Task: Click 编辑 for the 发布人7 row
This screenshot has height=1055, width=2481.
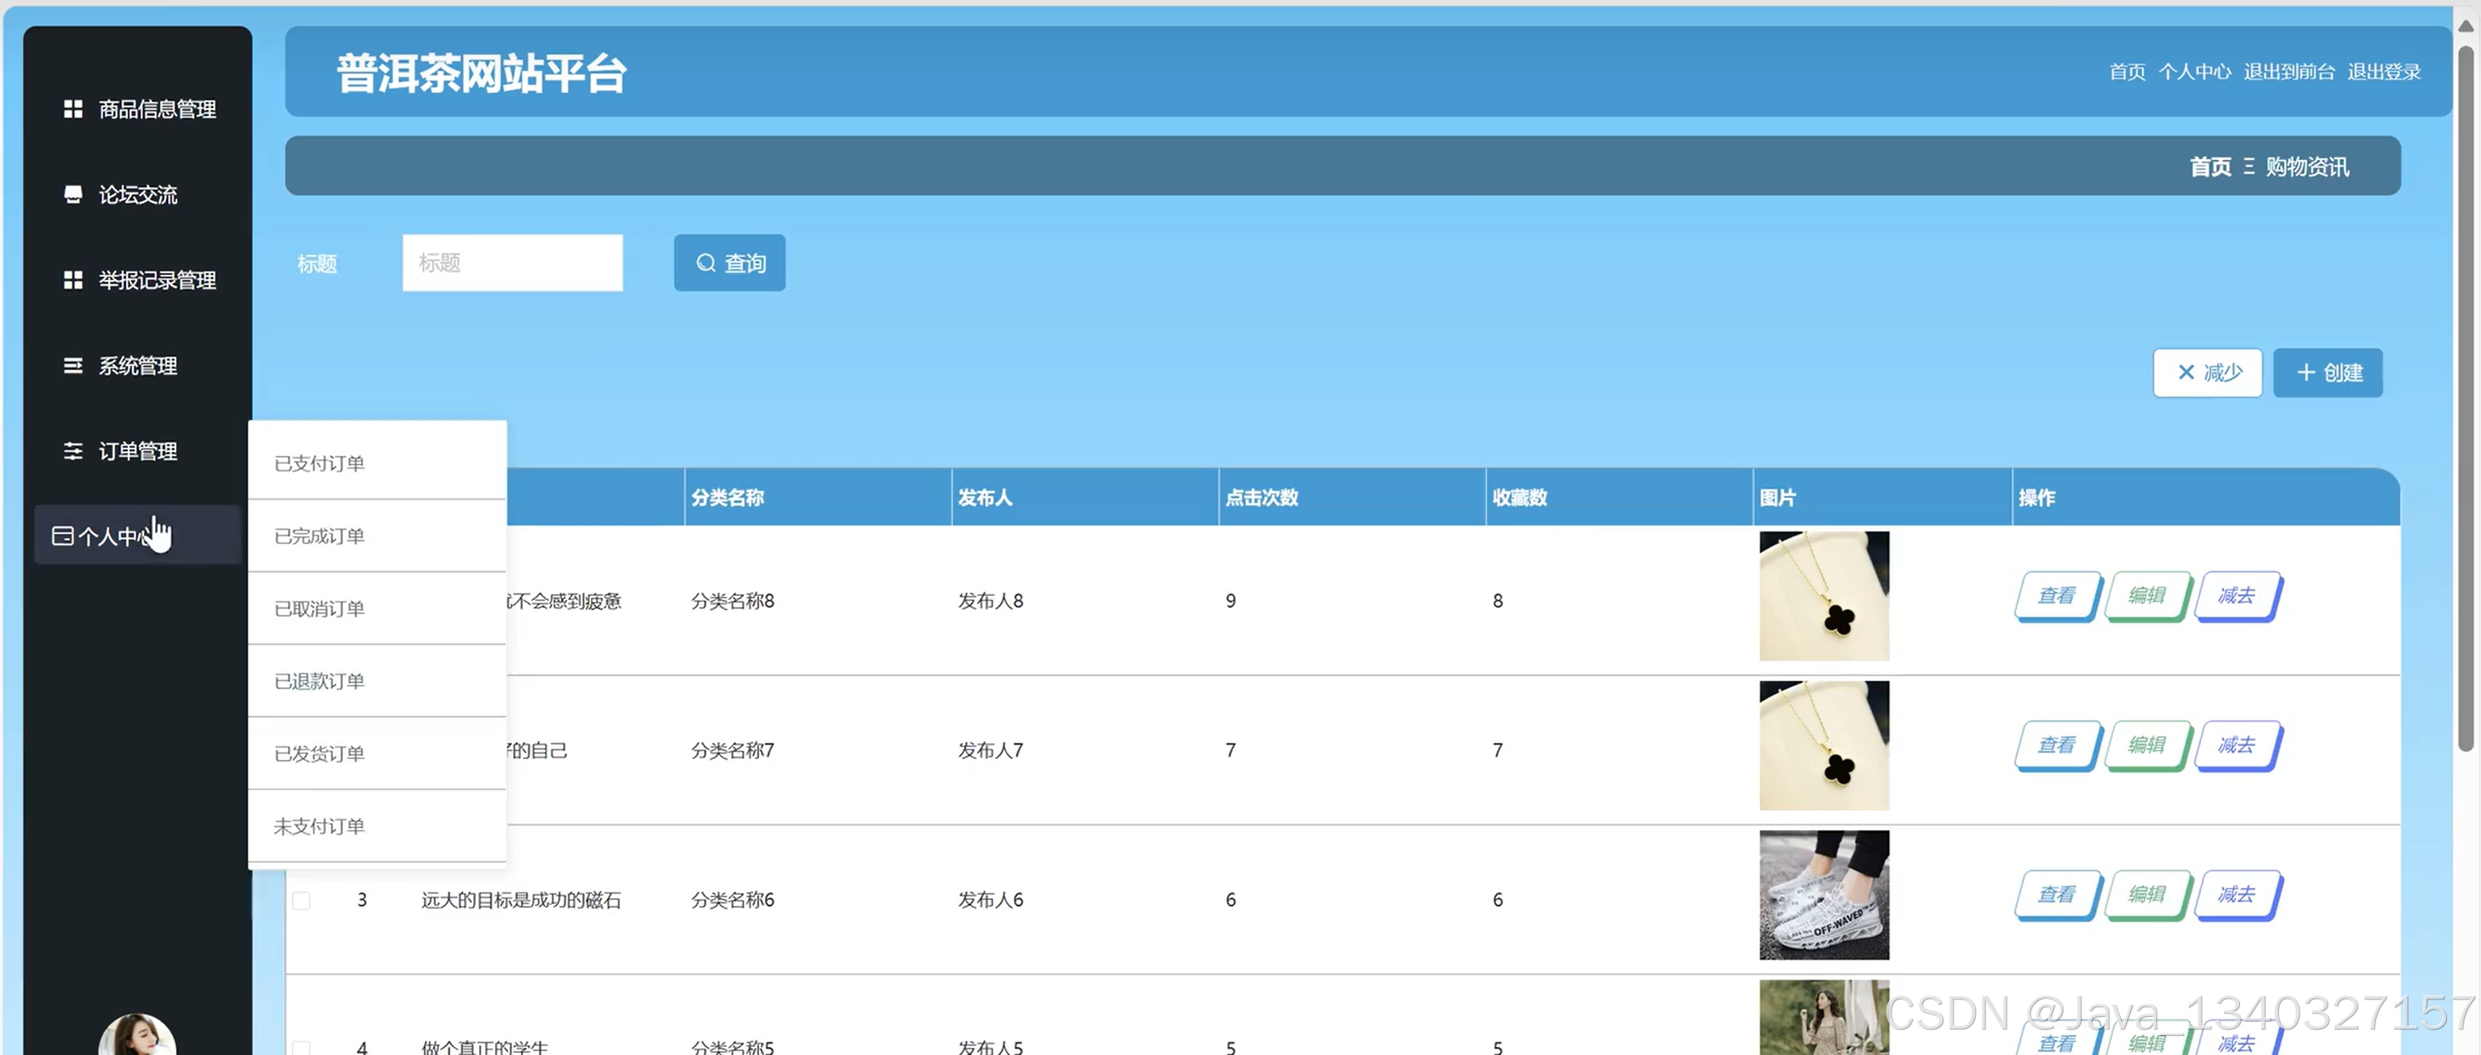Action: pos(2147,745)
